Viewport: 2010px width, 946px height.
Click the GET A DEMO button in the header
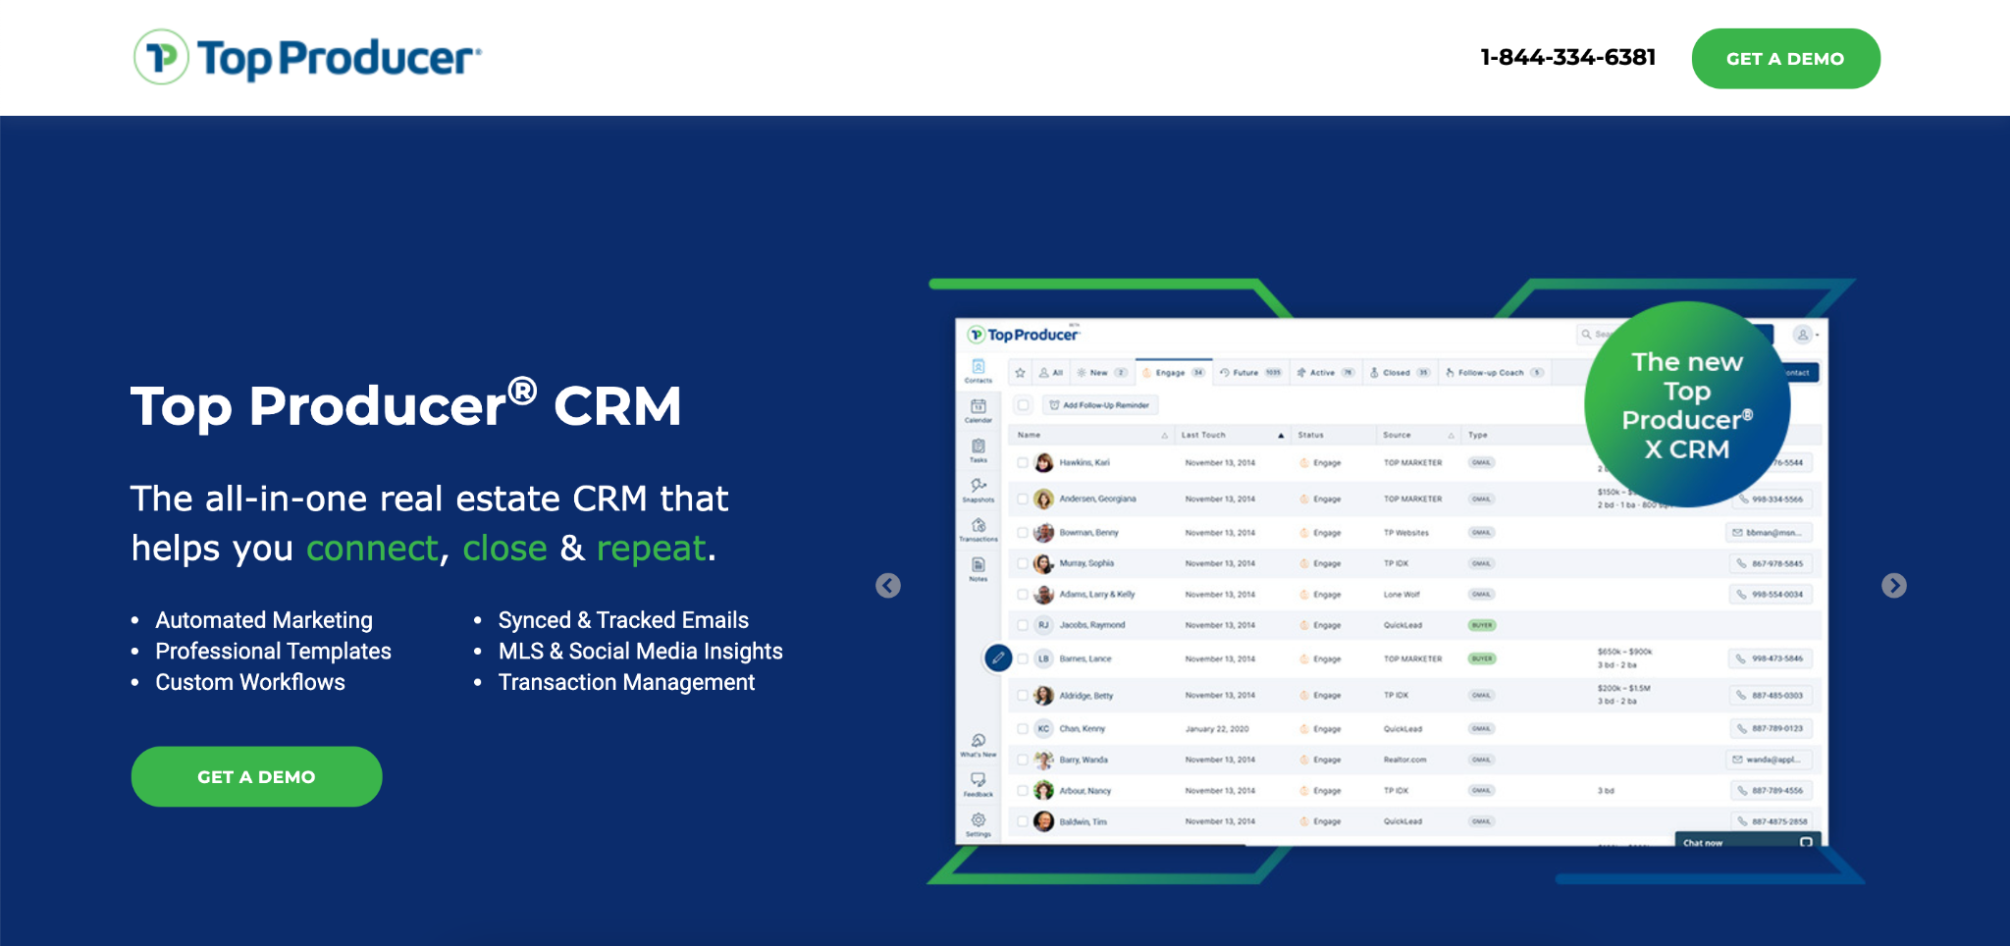coord(1785,59)
